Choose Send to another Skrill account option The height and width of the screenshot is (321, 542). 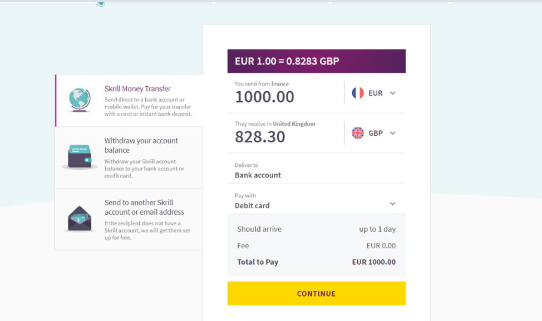pyautogui.click(x=144, y=208)
